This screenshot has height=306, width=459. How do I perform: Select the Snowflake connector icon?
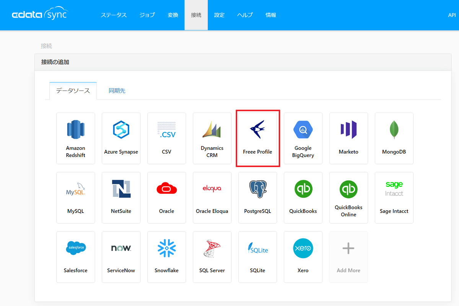(x=166, y=257)
